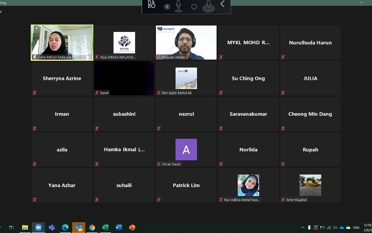Select Ridzuan Alladin's video tile
The width and height of the screenshot is (372, 233).
(x=186, y=42)
